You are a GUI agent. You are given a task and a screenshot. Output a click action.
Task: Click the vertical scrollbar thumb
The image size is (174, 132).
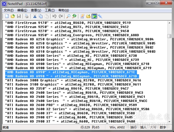pyautogui.click(x=169, y=36)
